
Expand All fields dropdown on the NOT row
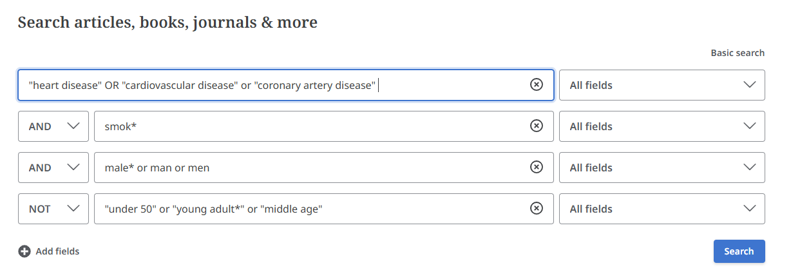(x=662, y=209)
